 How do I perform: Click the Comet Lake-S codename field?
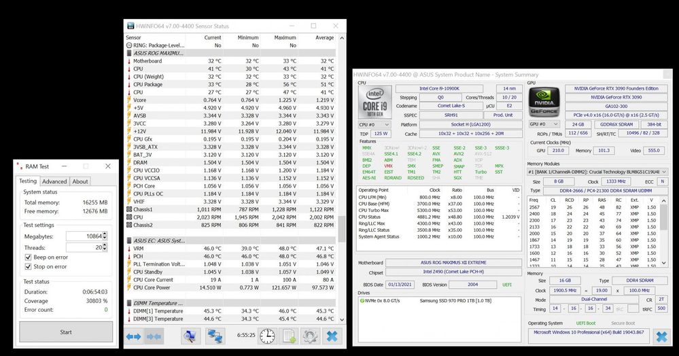pyautogui.click(x=451, y=106)
